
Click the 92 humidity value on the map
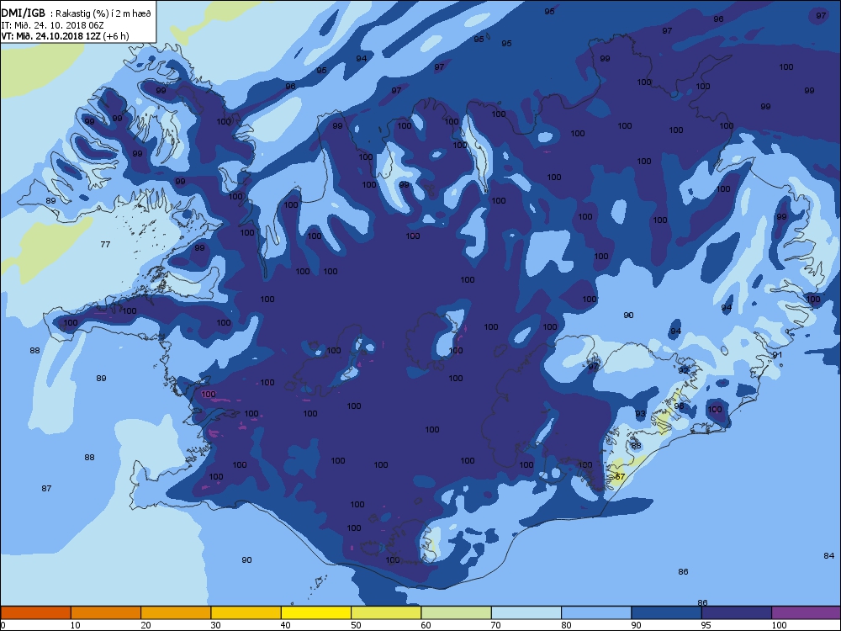683,371
